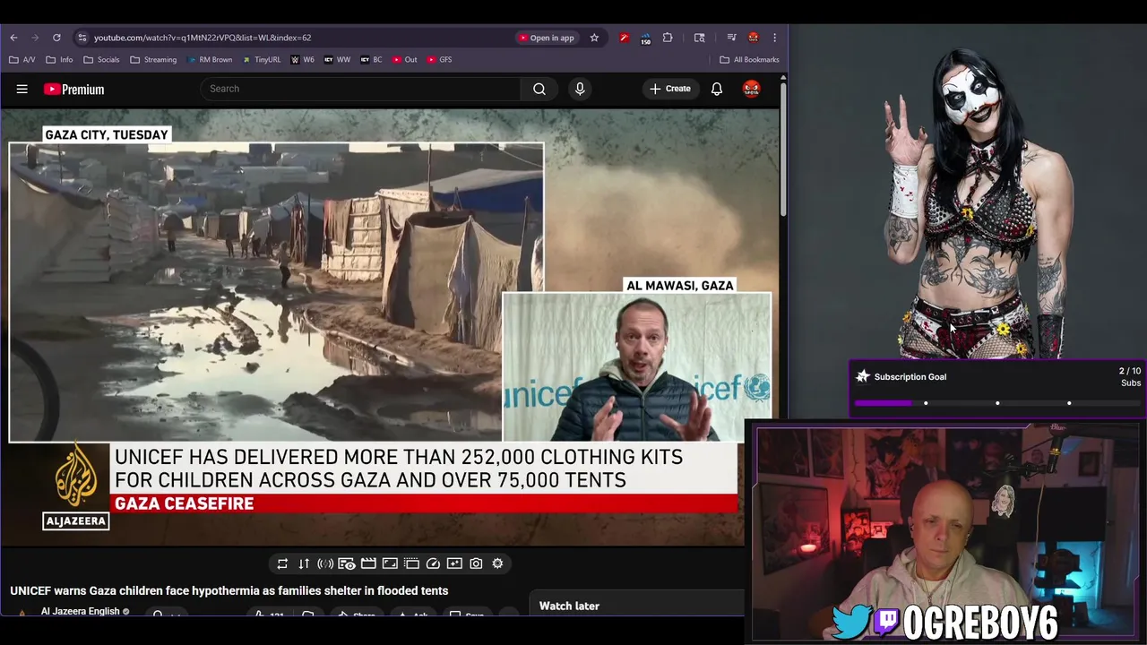Expand the Socials bookmarks folder
The width and height of the screenshot is (1147, 645).
tap(101, 60)
